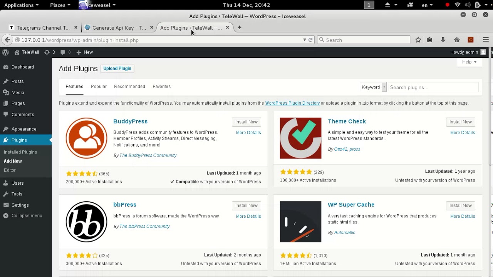Screen dimensions: 493x277
Task: Open the comments bubble in the admin bar
Action: [x=65, y=52]
